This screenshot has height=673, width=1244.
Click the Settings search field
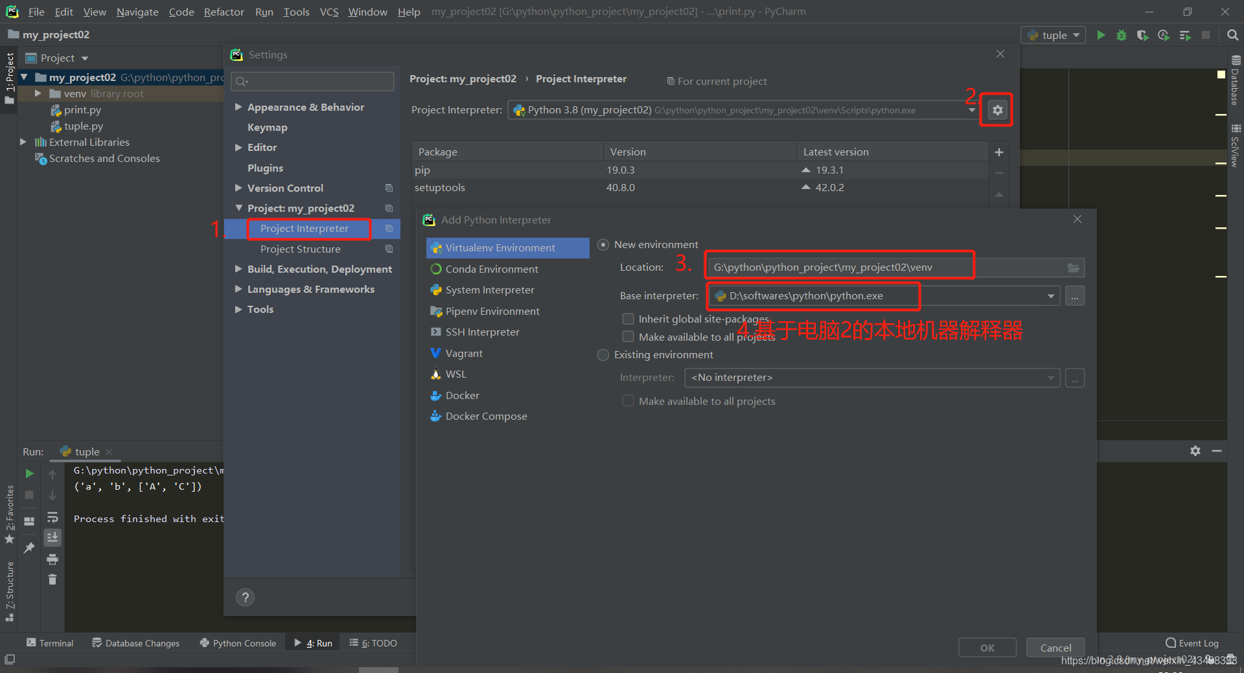pos(312,81)
